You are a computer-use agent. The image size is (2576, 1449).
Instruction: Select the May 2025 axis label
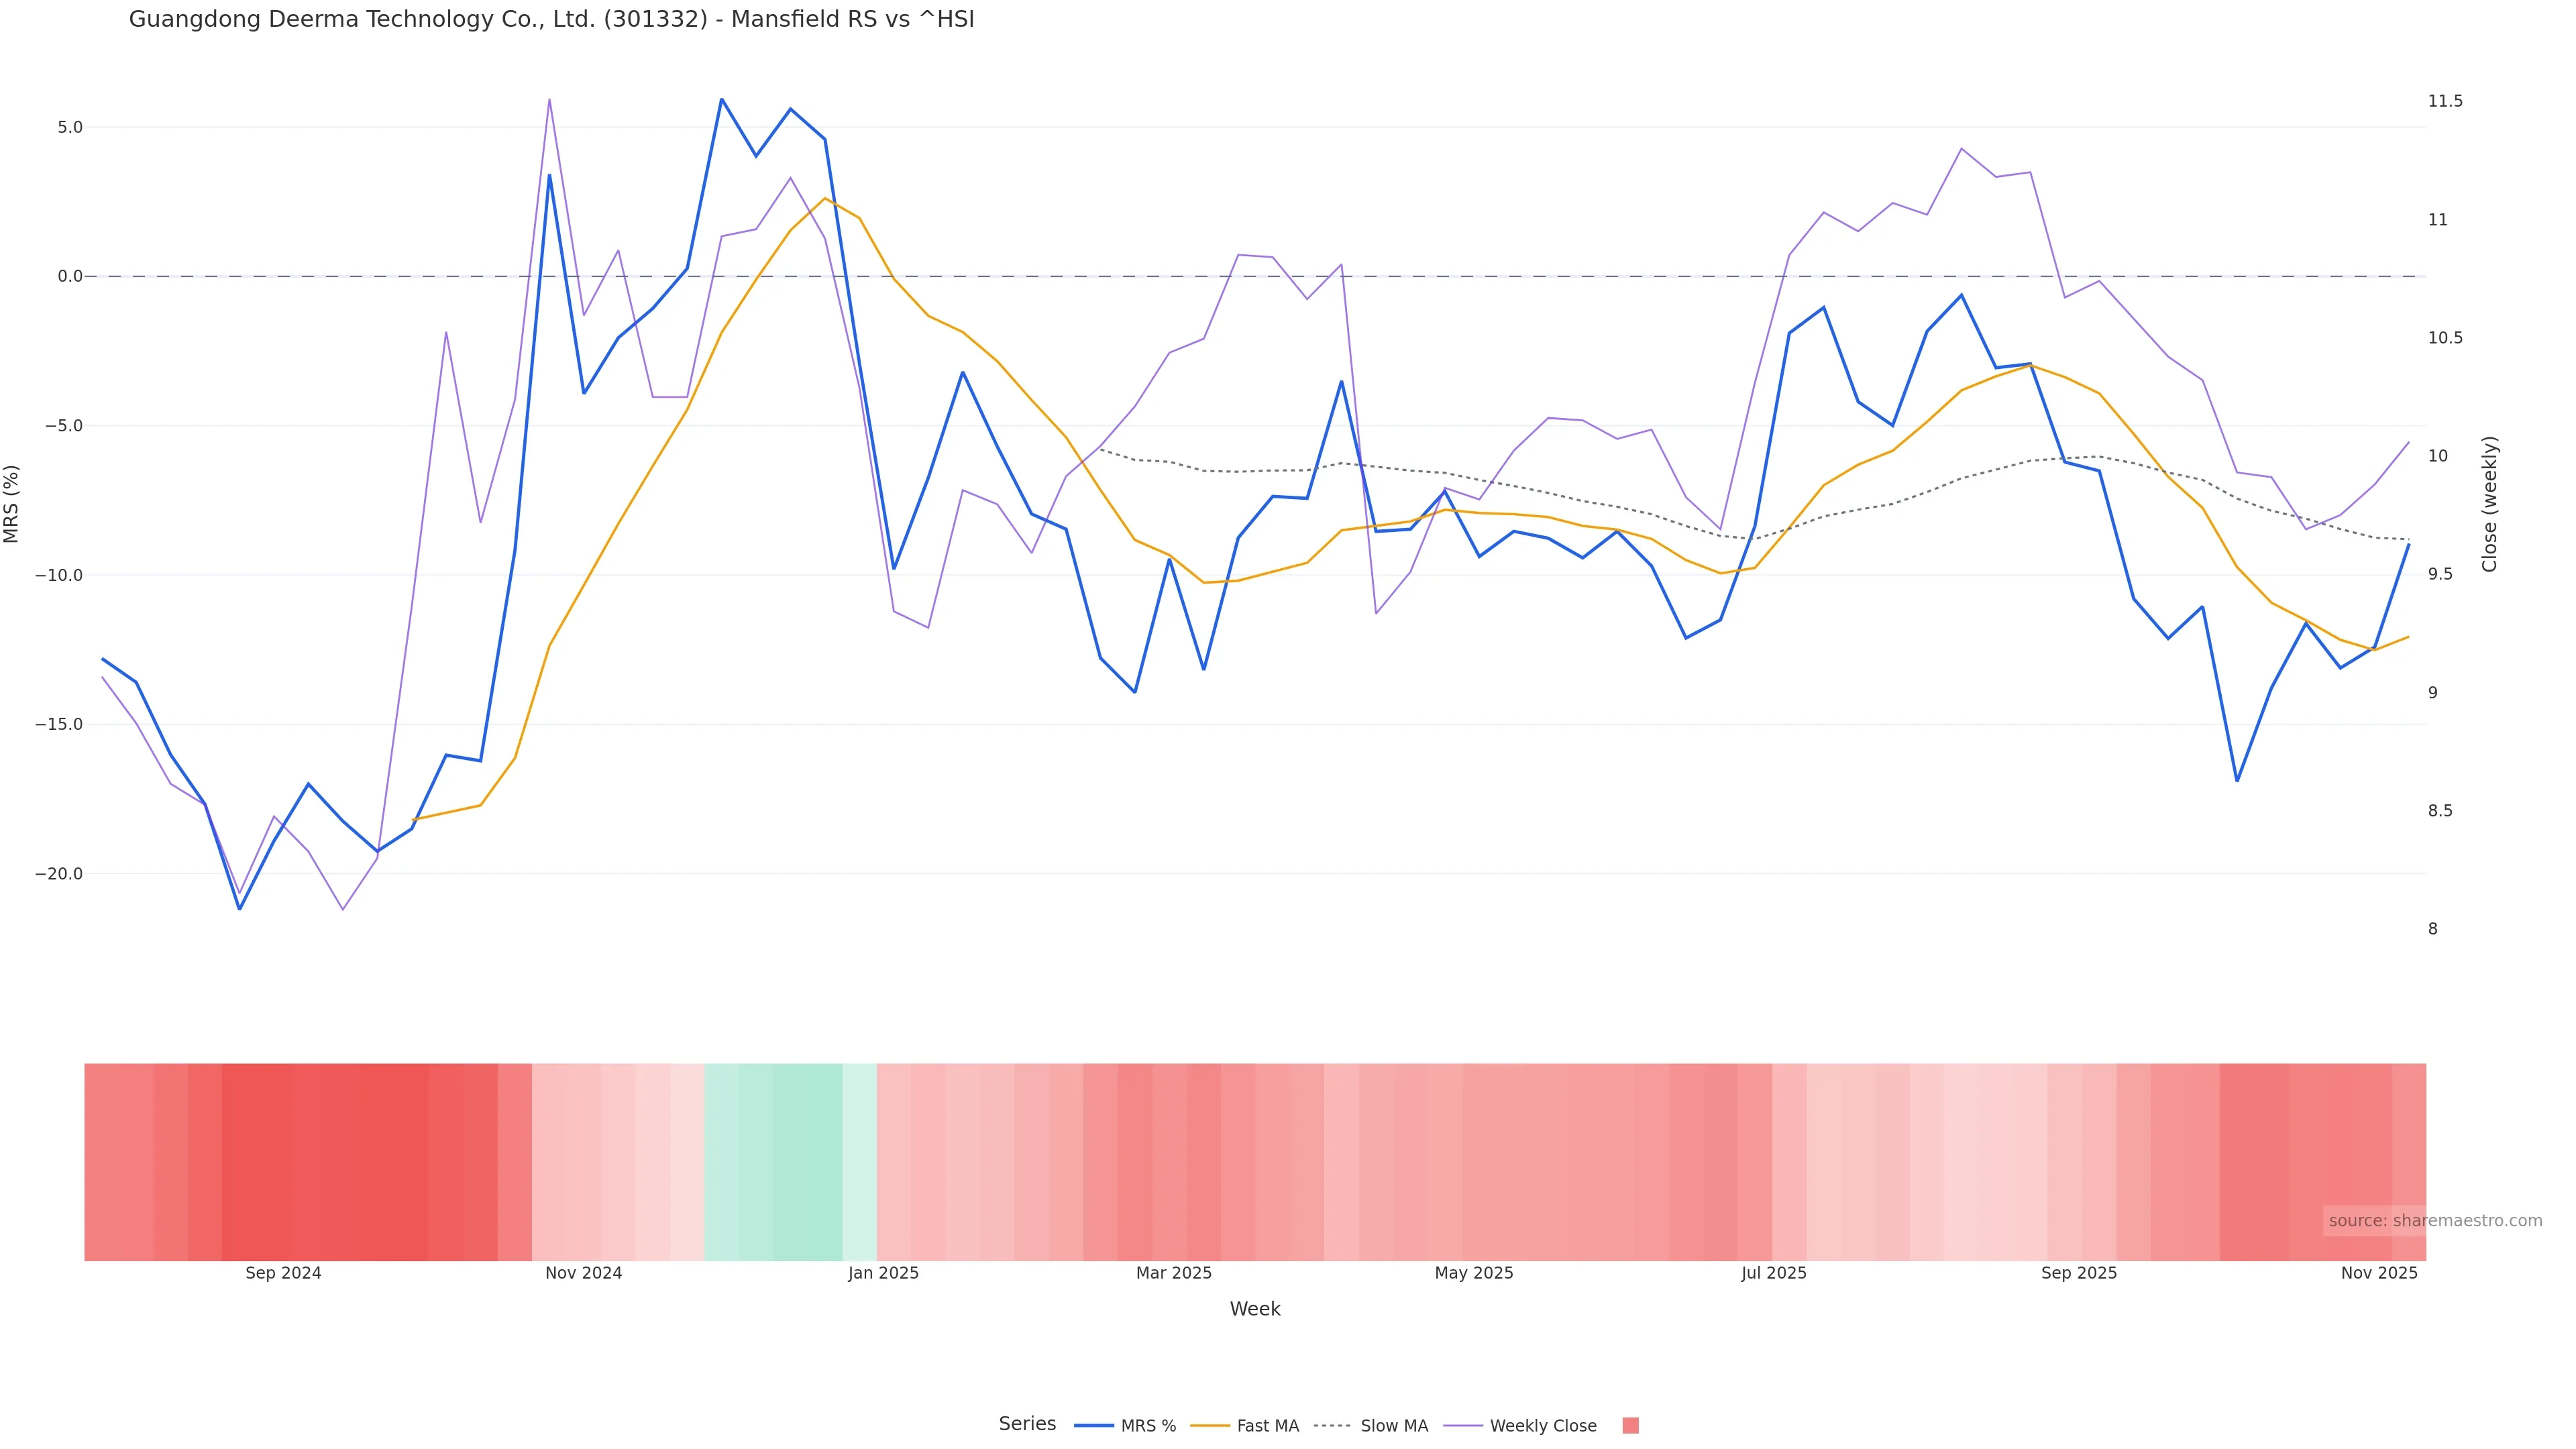point(1473,1273)
